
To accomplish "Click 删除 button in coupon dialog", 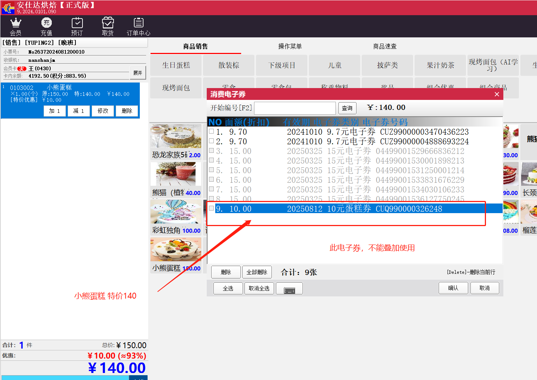I will click(226, 272).
